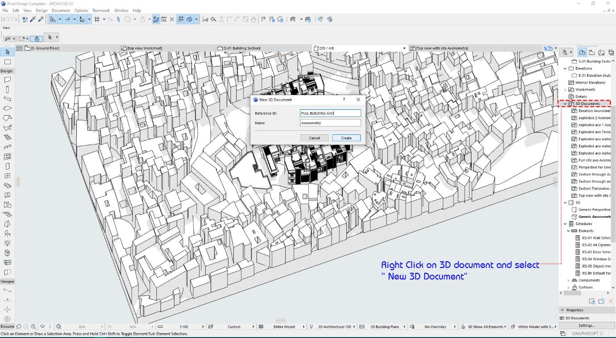This screenshot has width=616, height=338.
Task: Open the Project Map view in Navigator
Action: pos(582,52)
